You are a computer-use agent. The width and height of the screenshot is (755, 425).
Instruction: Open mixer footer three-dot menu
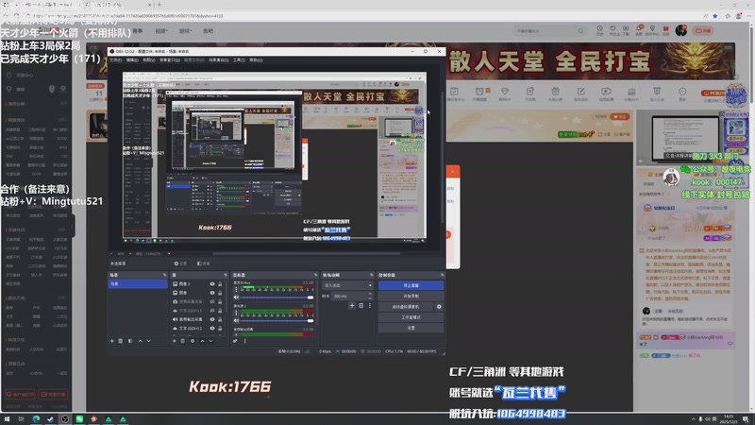coord(245,341)
